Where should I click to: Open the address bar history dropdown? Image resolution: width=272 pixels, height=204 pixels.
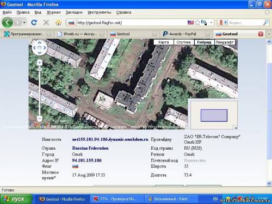(211, 23)
